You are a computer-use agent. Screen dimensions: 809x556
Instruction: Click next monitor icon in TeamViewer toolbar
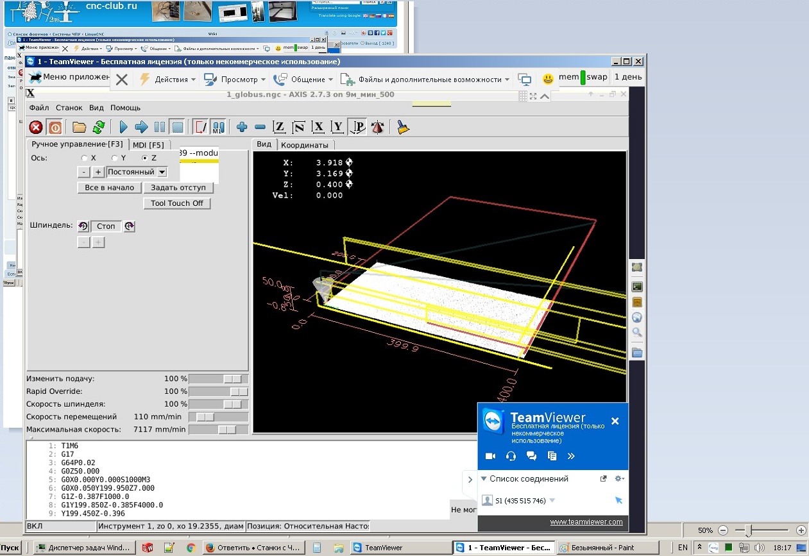pos(525,80)
